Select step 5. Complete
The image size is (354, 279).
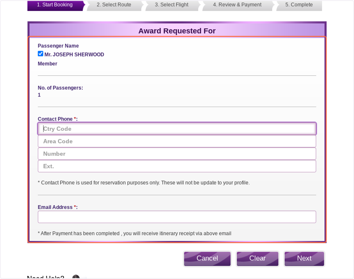[x=299, y=5]
